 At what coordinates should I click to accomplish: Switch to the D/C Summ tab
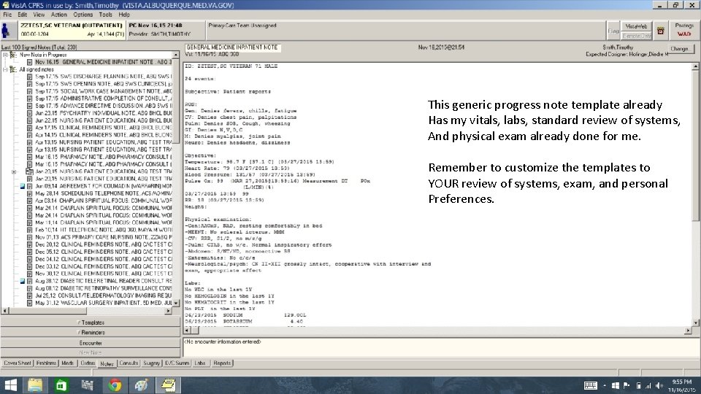coord(177,363)
